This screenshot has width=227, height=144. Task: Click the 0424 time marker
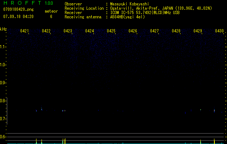(90, 31)
